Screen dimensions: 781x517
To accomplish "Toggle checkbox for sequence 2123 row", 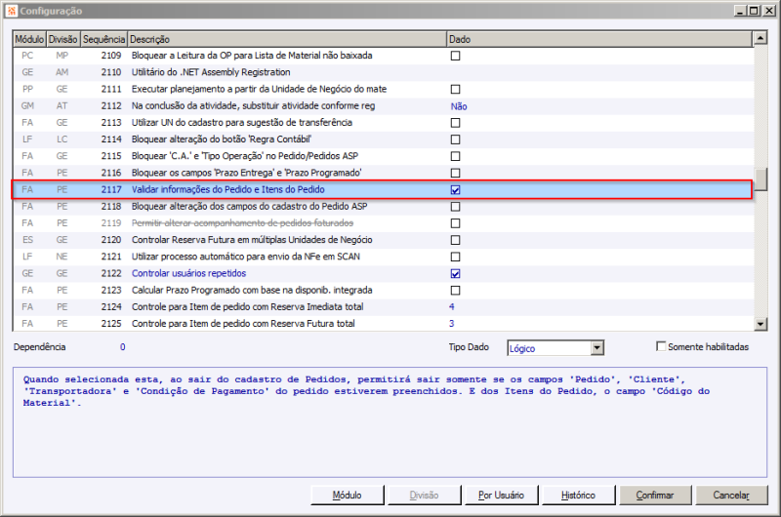I will point(455,290).
